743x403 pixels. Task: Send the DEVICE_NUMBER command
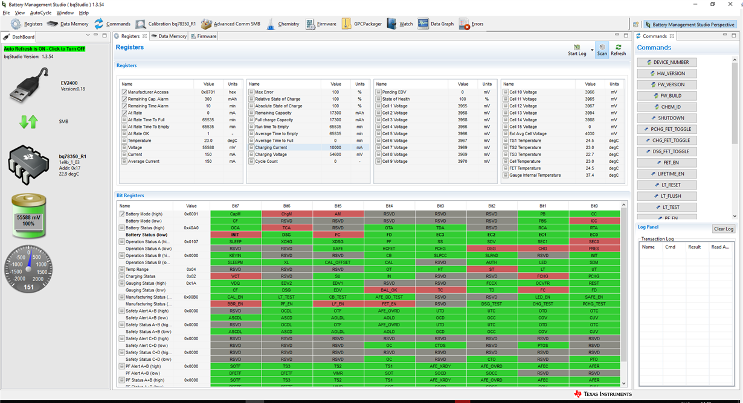click(x=666, y=62)
